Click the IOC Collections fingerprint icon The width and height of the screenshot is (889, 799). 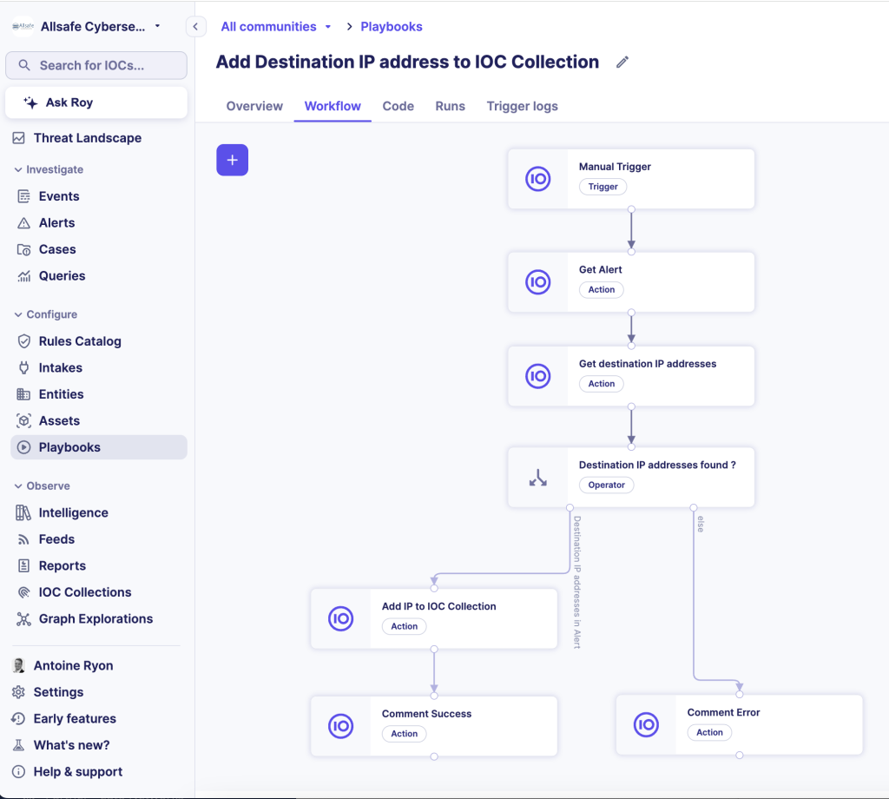[23, 592]
